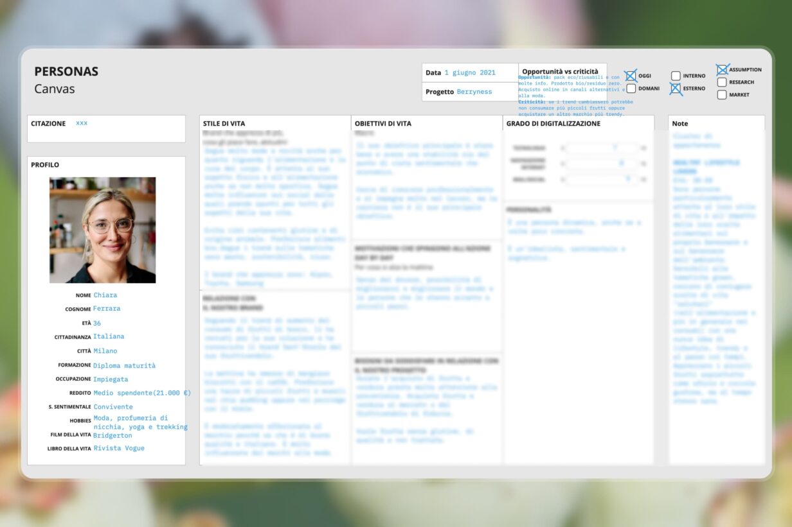Click the 'PROFILO' section heading
The width and height of the screenshot is (792, 527).
45,165
